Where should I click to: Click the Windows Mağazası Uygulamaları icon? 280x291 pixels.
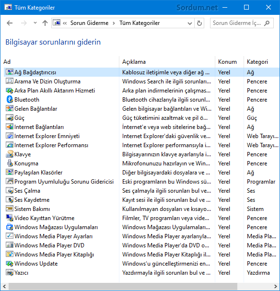10,227
